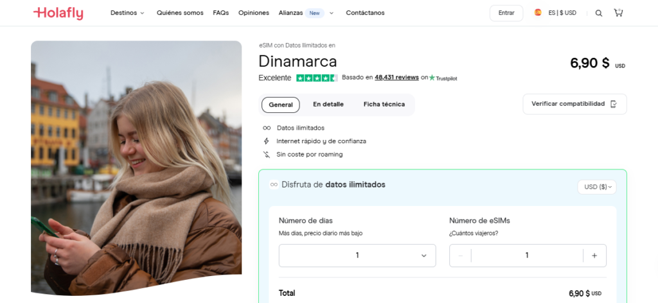Click the Copenhagen woman product photo

[136, 168]
